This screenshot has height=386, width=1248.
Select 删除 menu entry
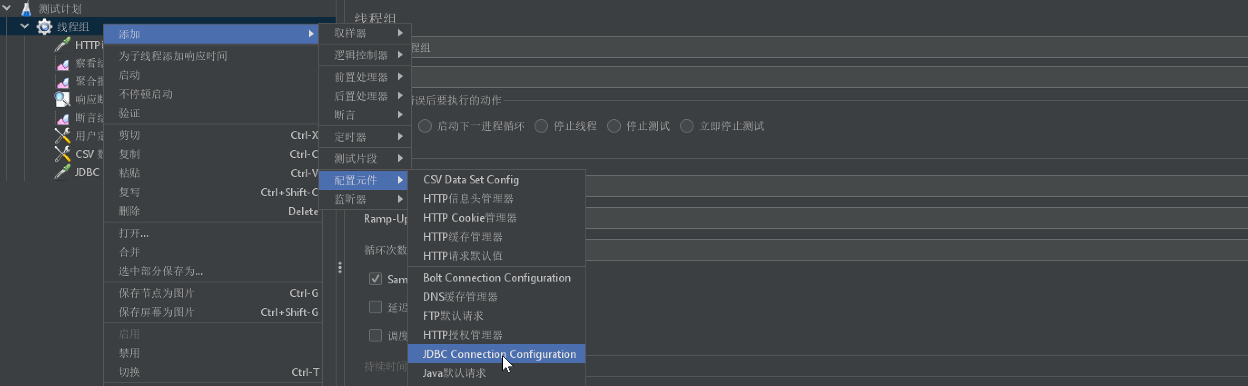tap(212, 211)
